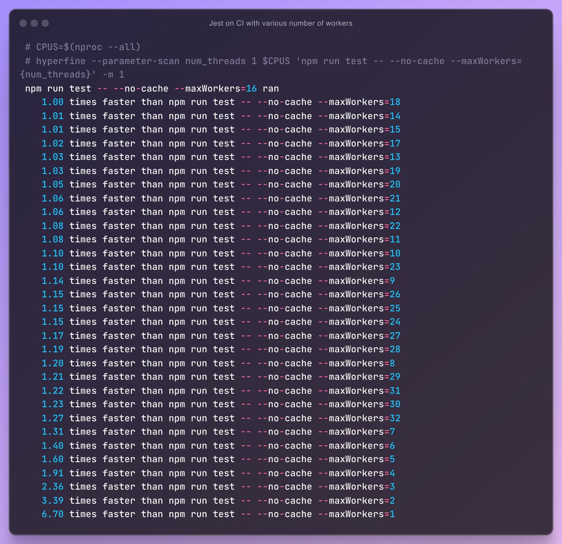Click the maxWorkers=2 value
Screen dimensions: 562x544
coord(392,501)
